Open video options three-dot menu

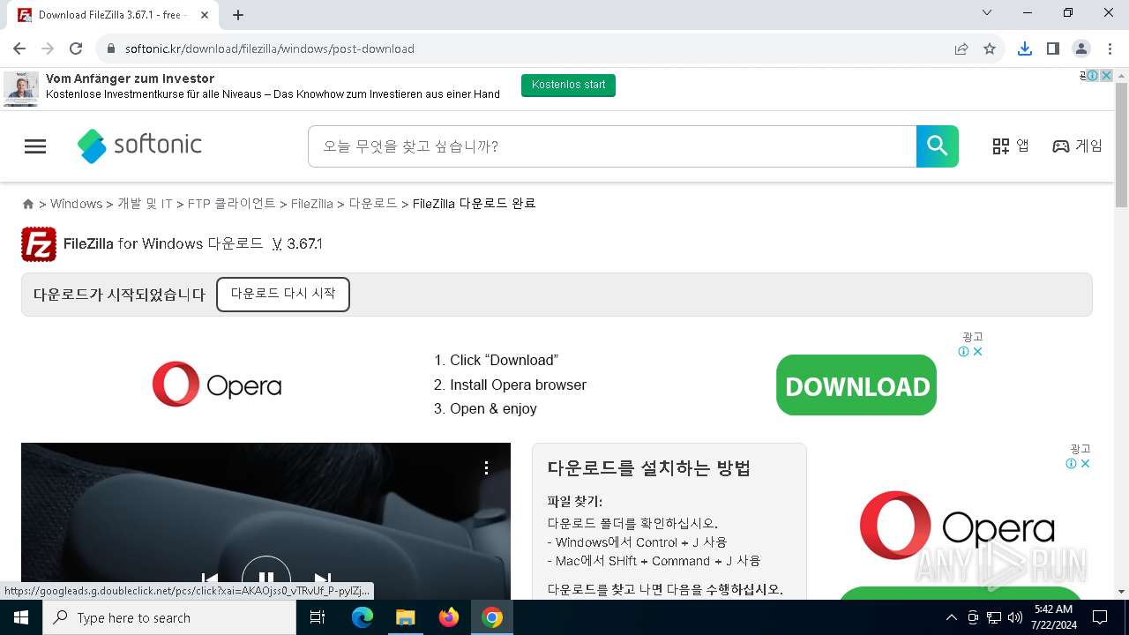pyautogui.click(x=486, y=467)
